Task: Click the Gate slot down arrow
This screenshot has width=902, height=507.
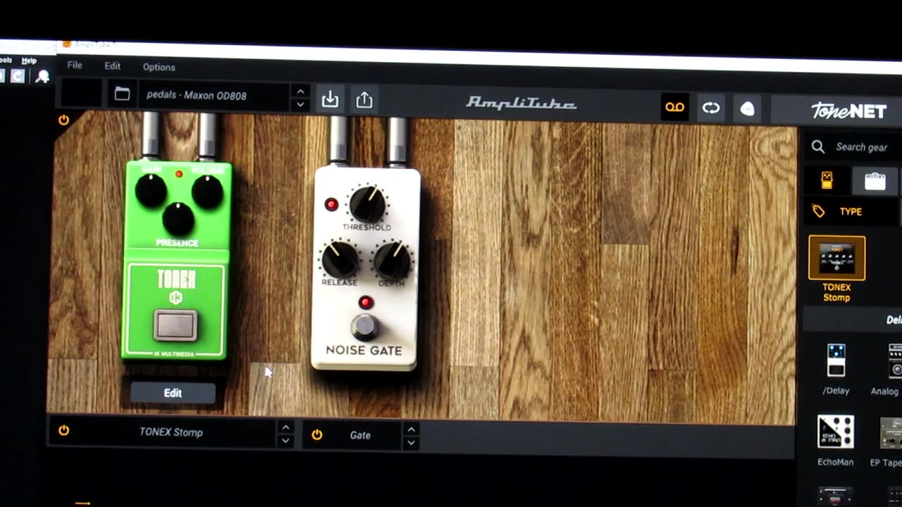Action: pos(412,443)
